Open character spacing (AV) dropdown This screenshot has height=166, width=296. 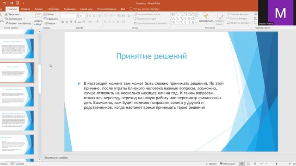tap(84, 22)
